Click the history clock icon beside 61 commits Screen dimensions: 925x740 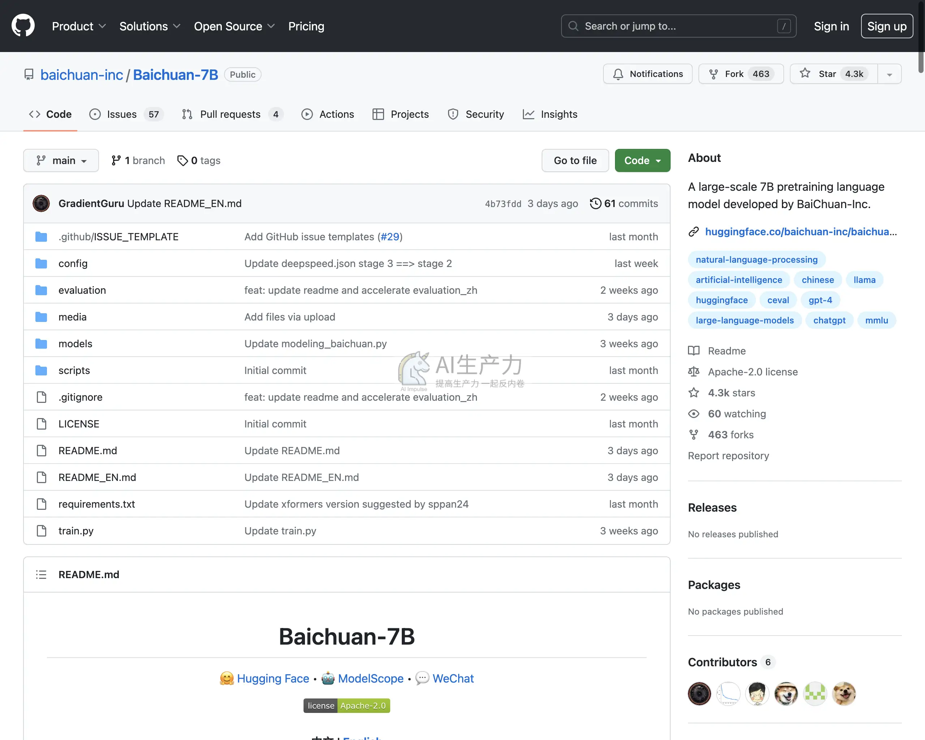[595, 203]
